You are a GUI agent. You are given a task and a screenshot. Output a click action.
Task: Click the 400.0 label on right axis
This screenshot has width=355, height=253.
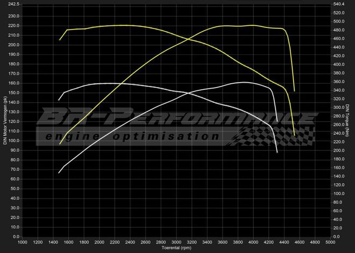coord(340,64)
